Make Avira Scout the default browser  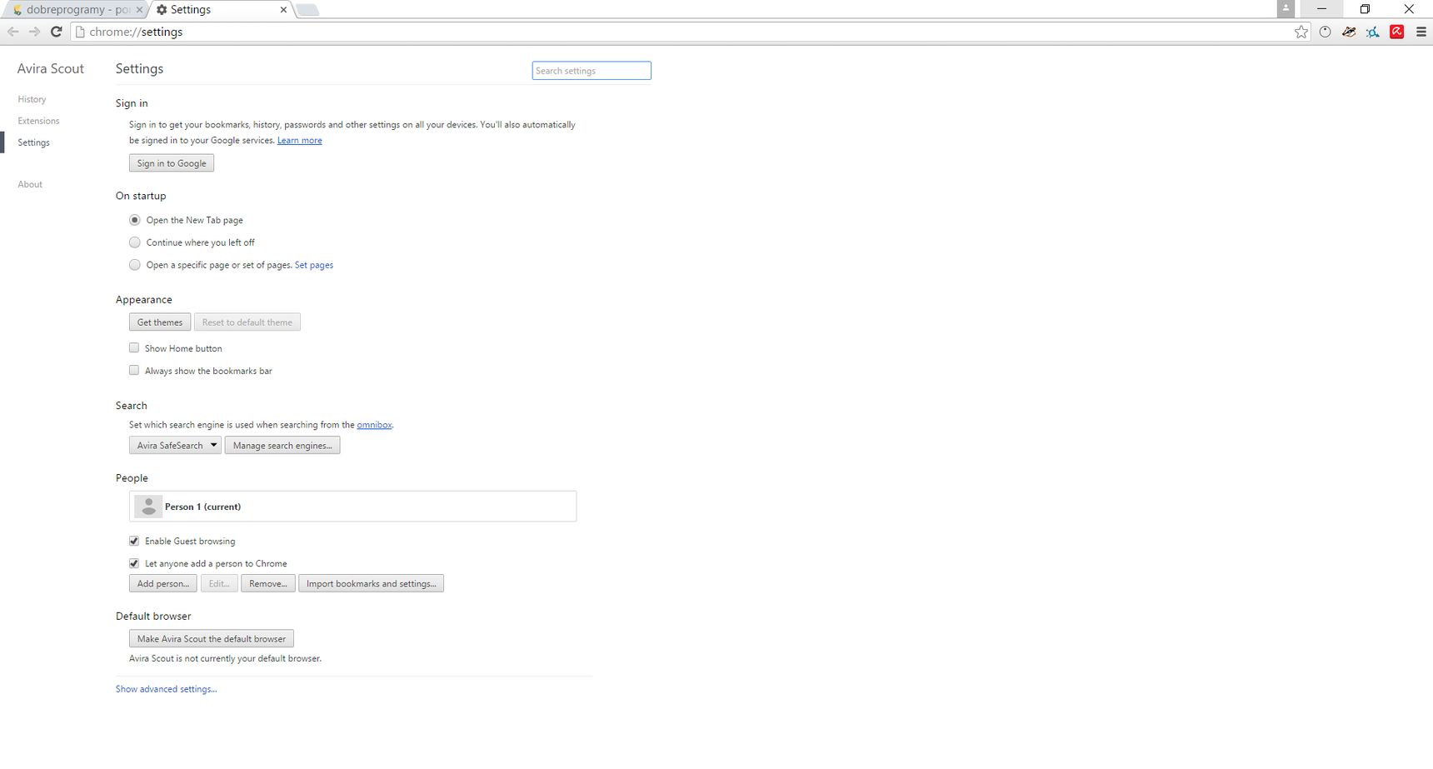212,639
